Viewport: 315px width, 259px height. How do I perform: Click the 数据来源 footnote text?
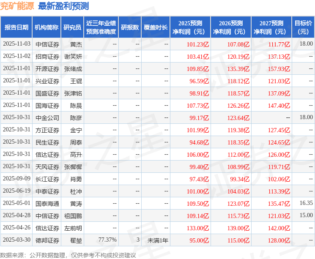click(x=68, y=255)
